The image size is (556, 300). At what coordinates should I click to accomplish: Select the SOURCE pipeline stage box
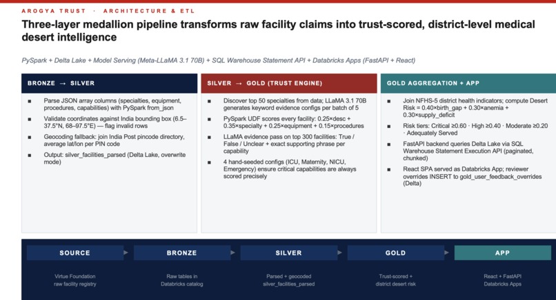(75, 253)
